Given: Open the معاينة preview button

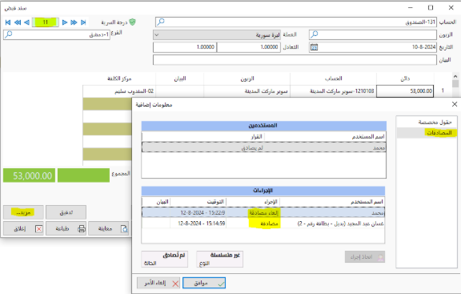Looking at the screenshot, I should (x=109, y=228).
